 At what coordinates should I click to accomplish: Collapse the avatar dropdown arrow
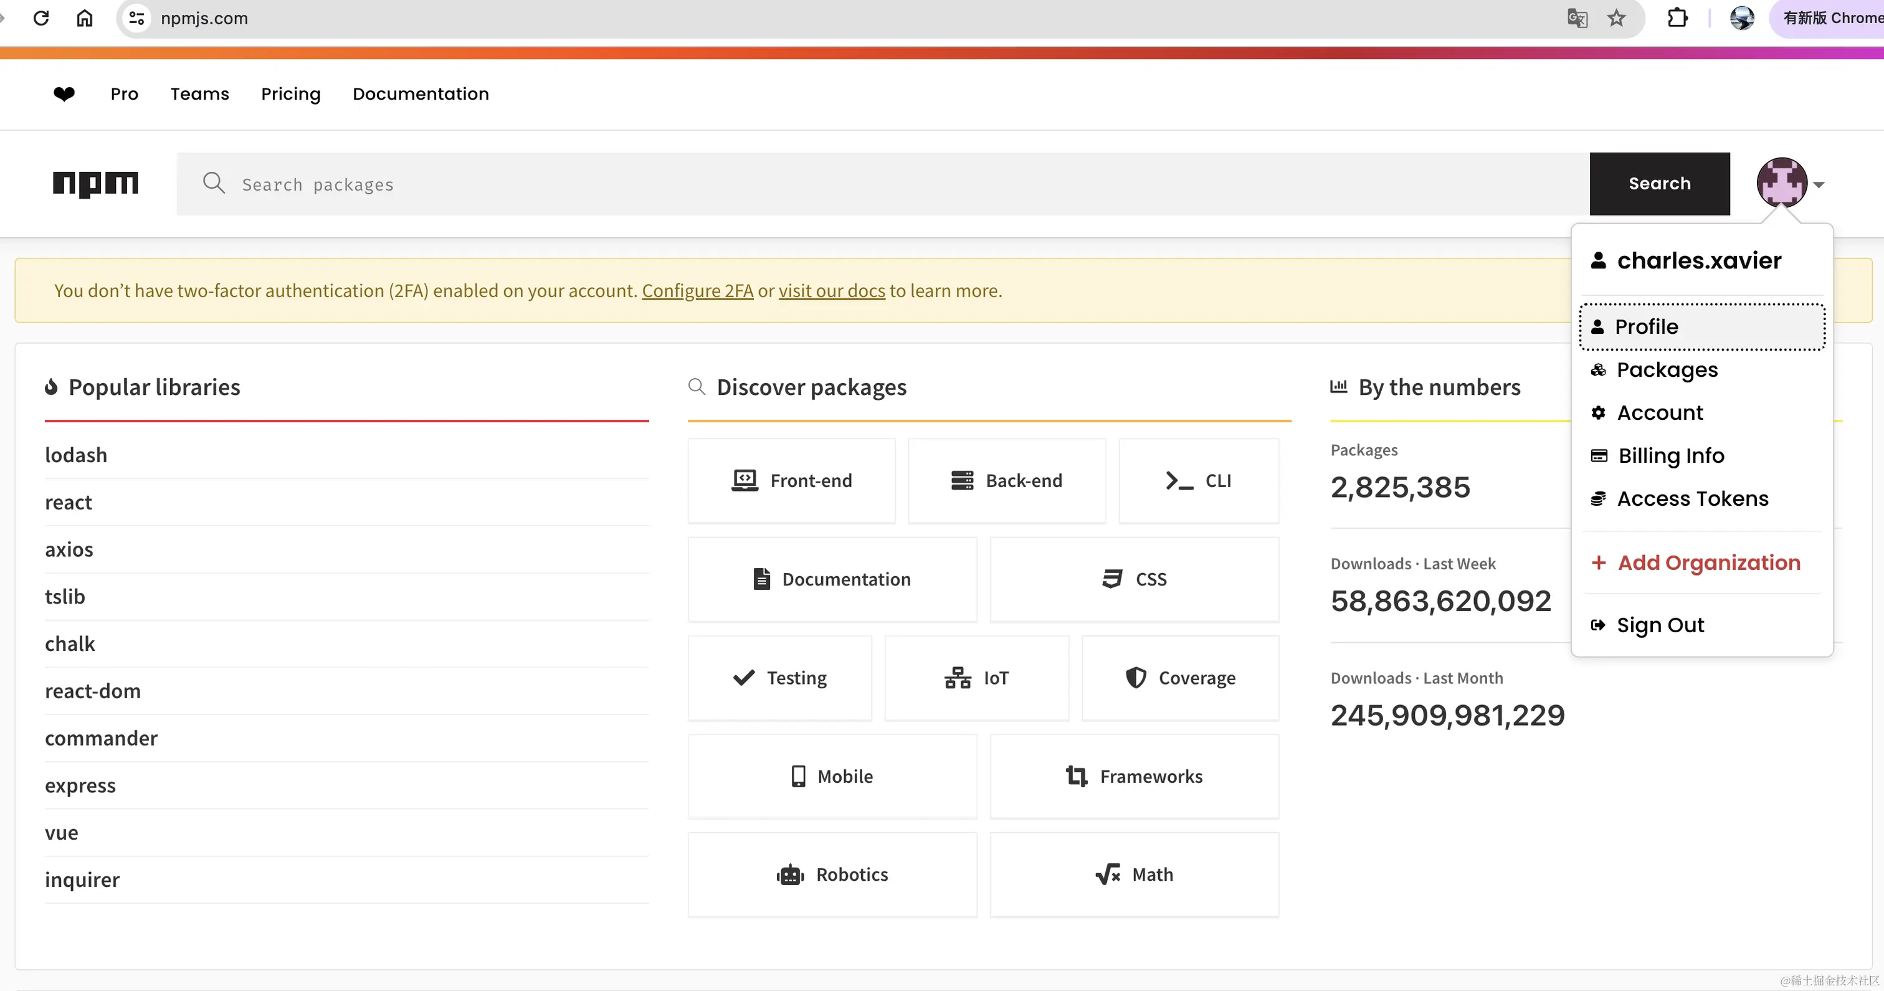coord(1819,185)
